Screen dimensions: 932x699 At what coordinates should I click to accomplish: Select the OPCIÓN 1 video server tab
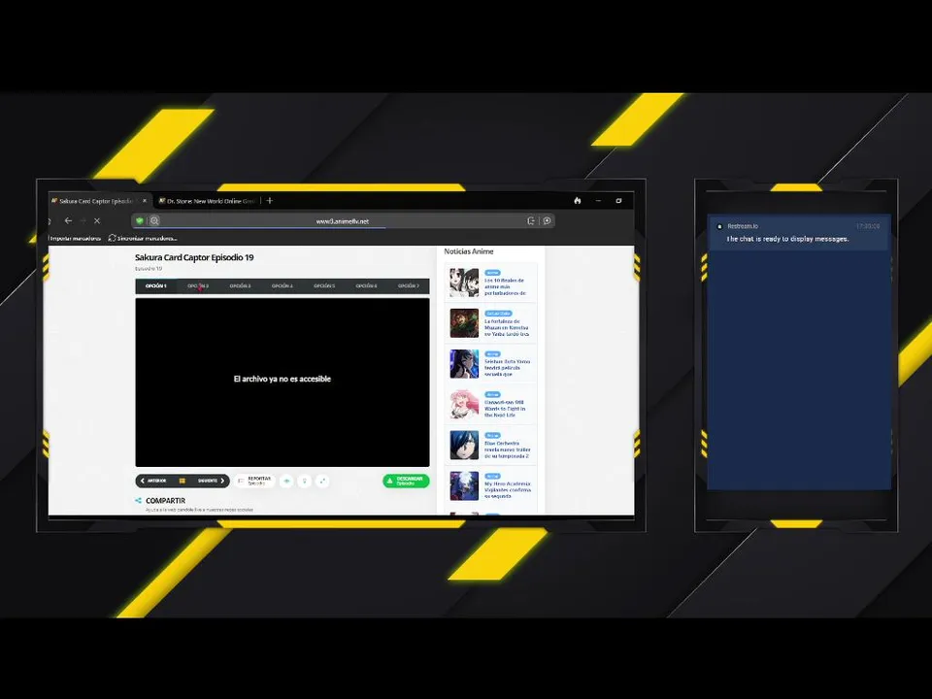[155, 285]
